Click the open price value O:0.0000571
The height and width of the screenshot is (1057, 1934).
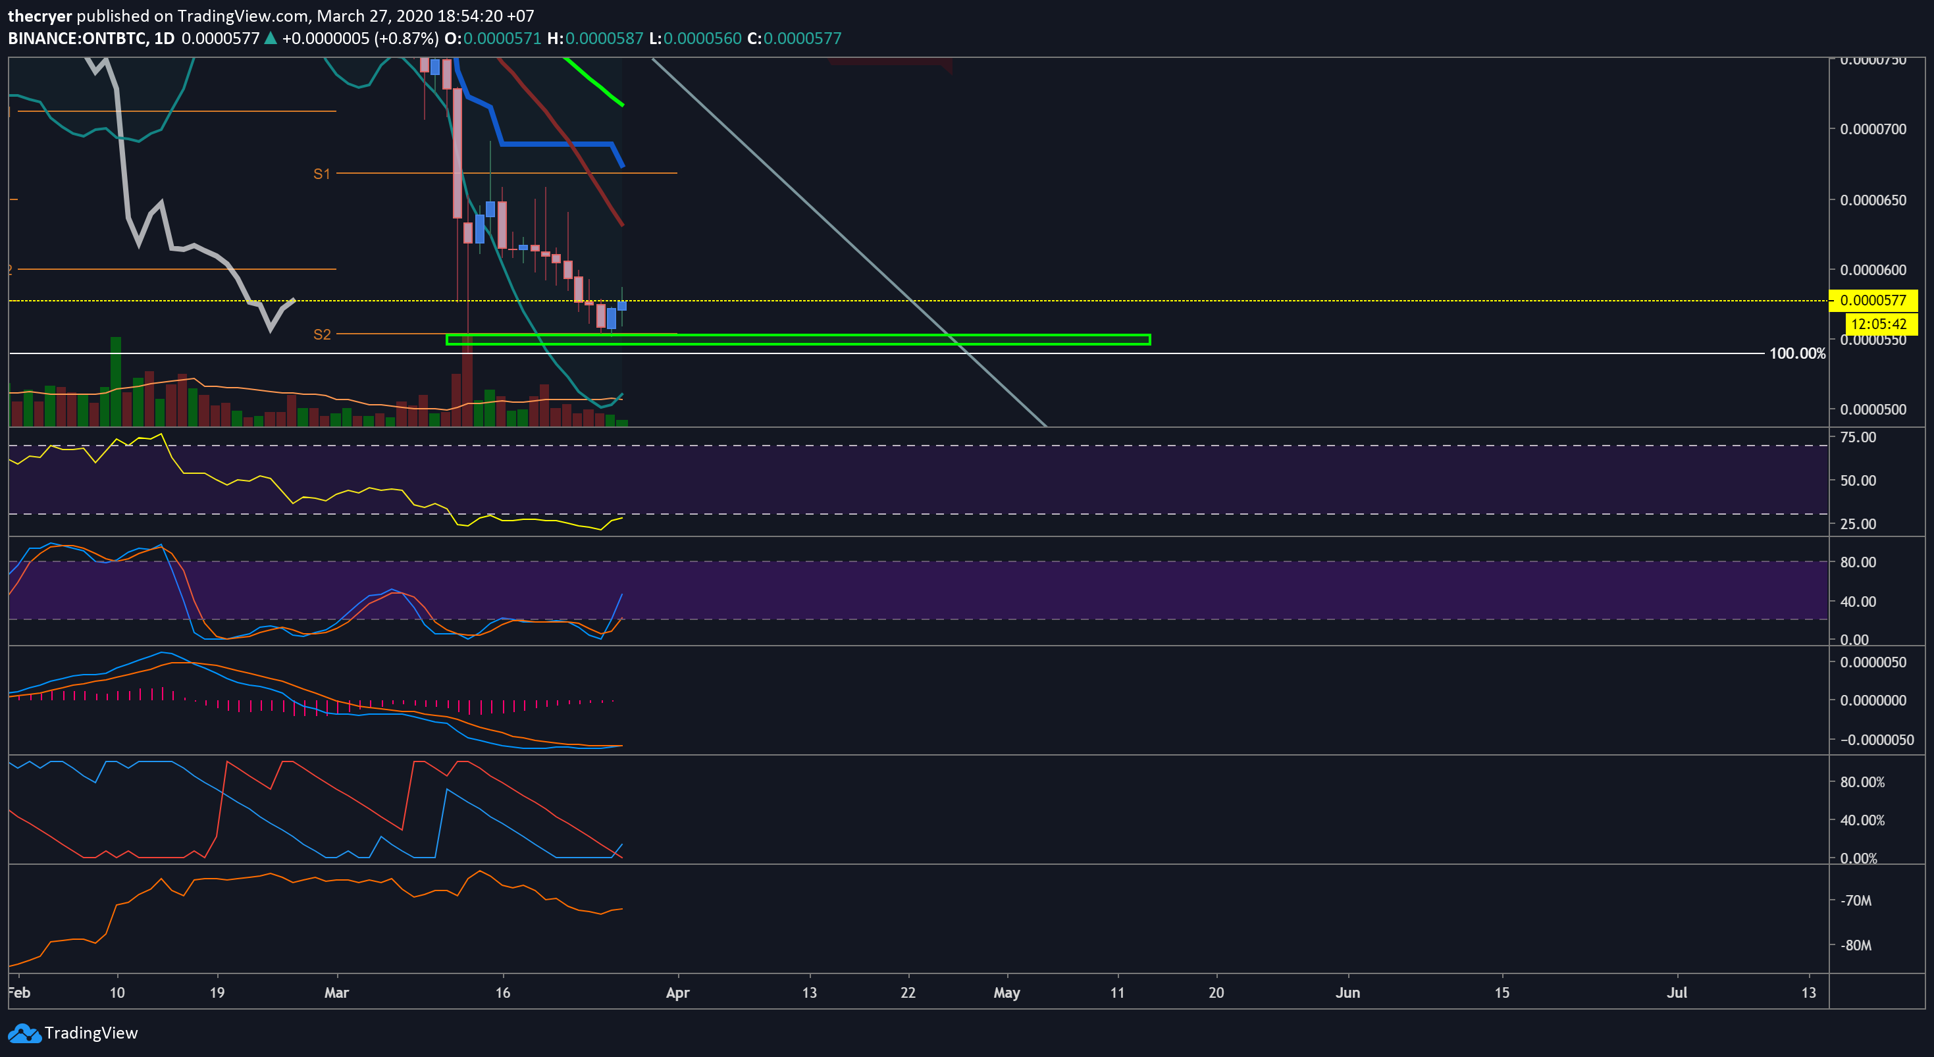(492, 38)
